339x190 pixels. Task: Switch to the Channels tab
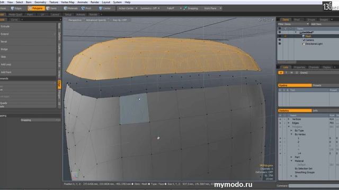[x=314, y=67]
